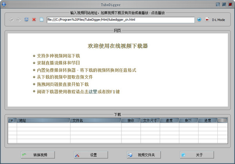
Task: Toggle the D-L Mode recorder icon
Action: click(207, 20)
